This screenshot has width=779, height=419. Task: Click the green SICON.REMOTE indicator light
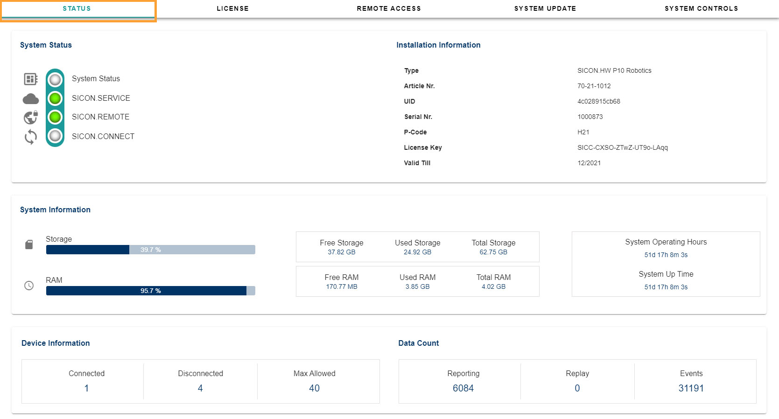pos(55,117)
